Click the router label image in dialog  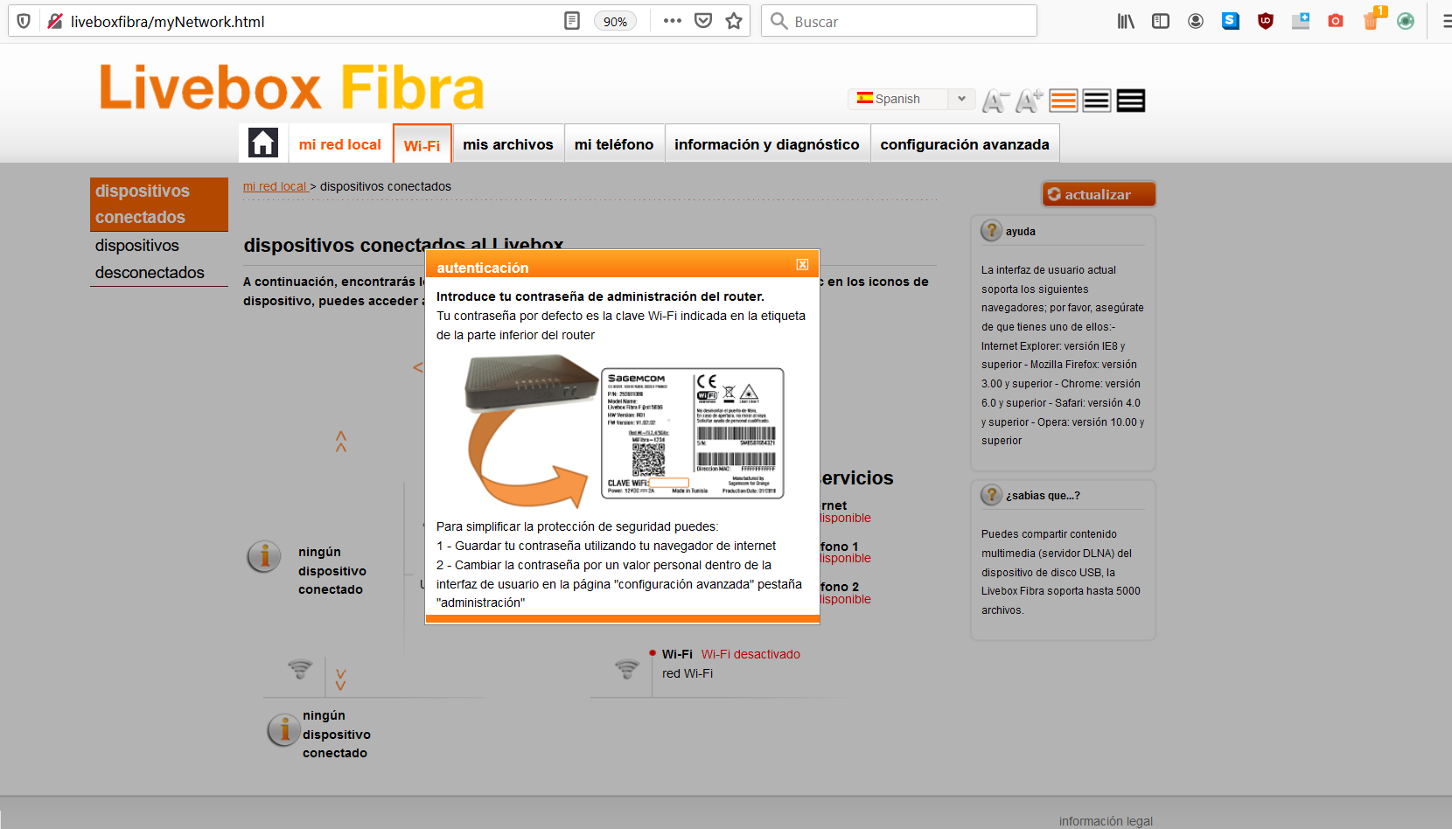693,433
